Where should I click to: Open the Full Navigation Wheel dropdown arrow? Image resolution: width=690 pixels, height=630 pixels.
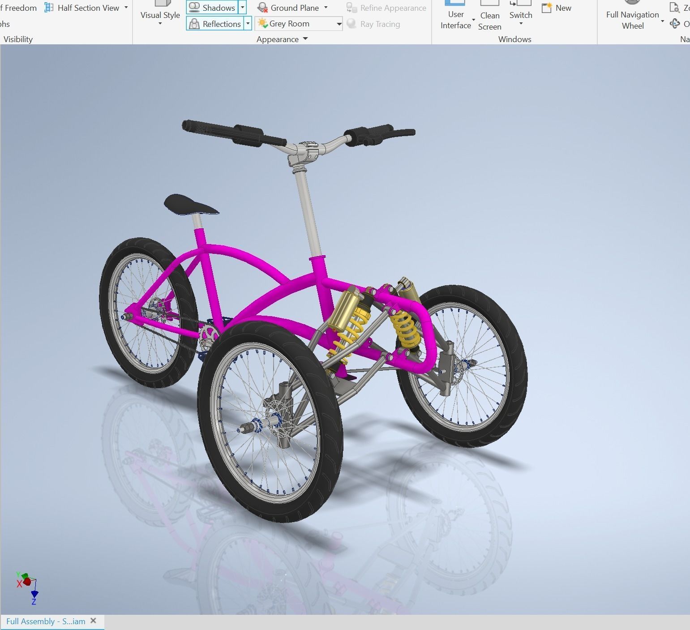662,21
